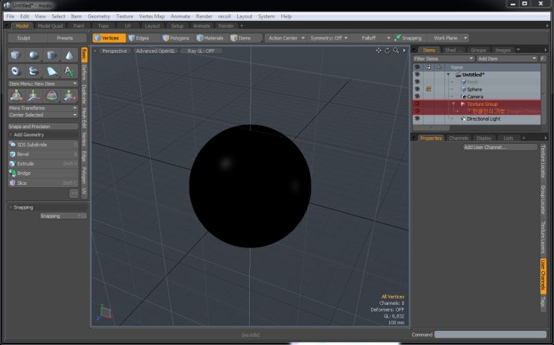
Task: Toggle Snapping F11 button in left panel
Action: tap(63, 216)
